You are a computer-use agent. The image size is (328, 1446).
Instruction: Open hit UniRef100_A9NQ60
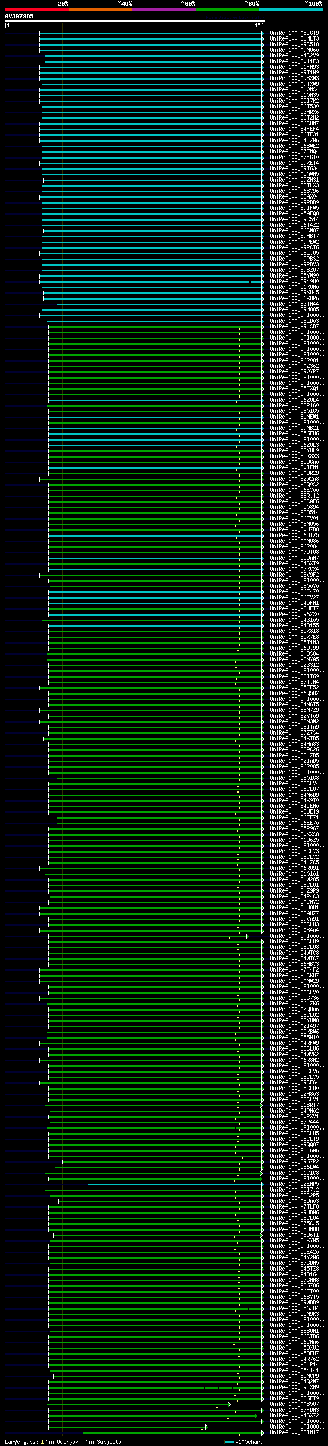pos(294,50)
